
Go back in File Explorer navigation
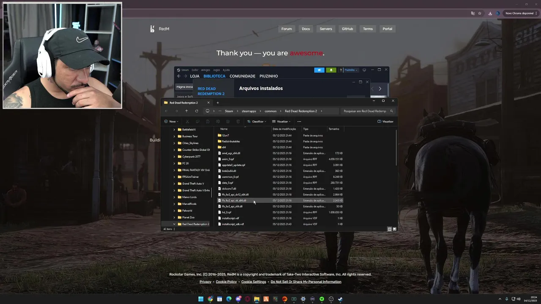pos(166,111)
